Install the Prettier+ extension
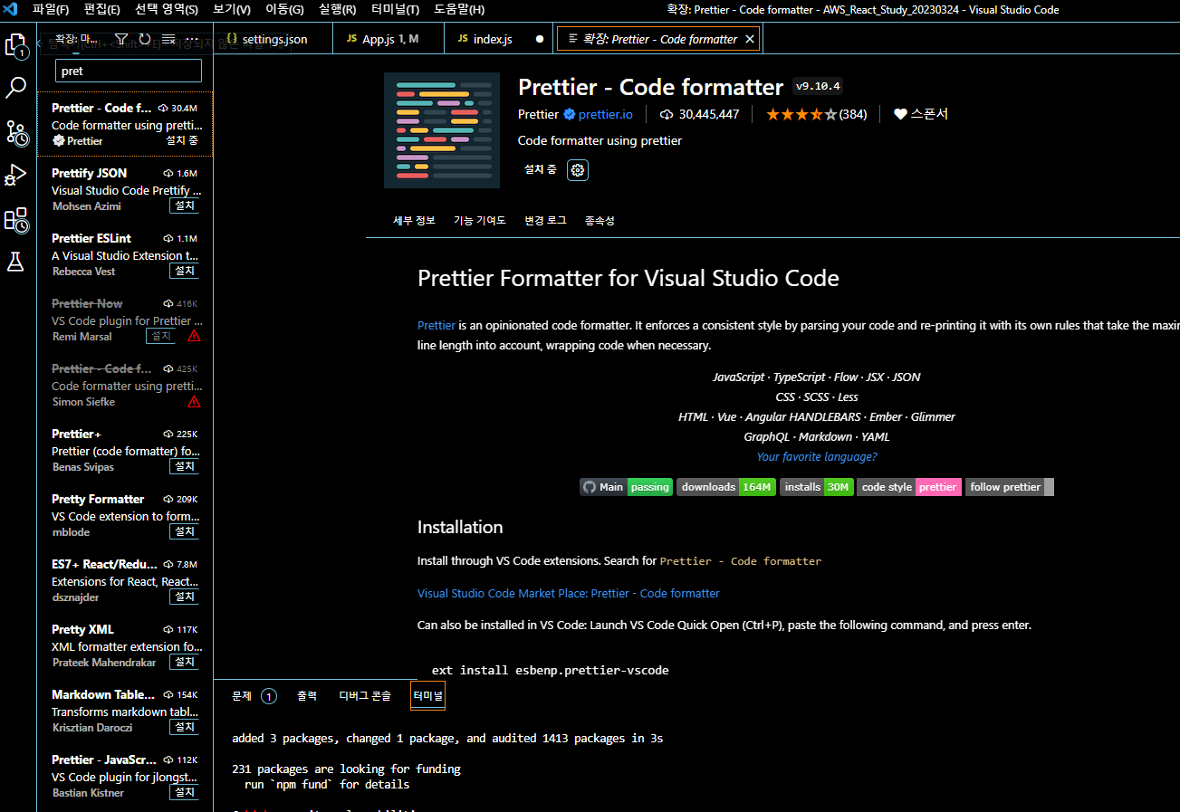Image resolution: width=1180 pixels, height=812 pixels. click(185, 467)
